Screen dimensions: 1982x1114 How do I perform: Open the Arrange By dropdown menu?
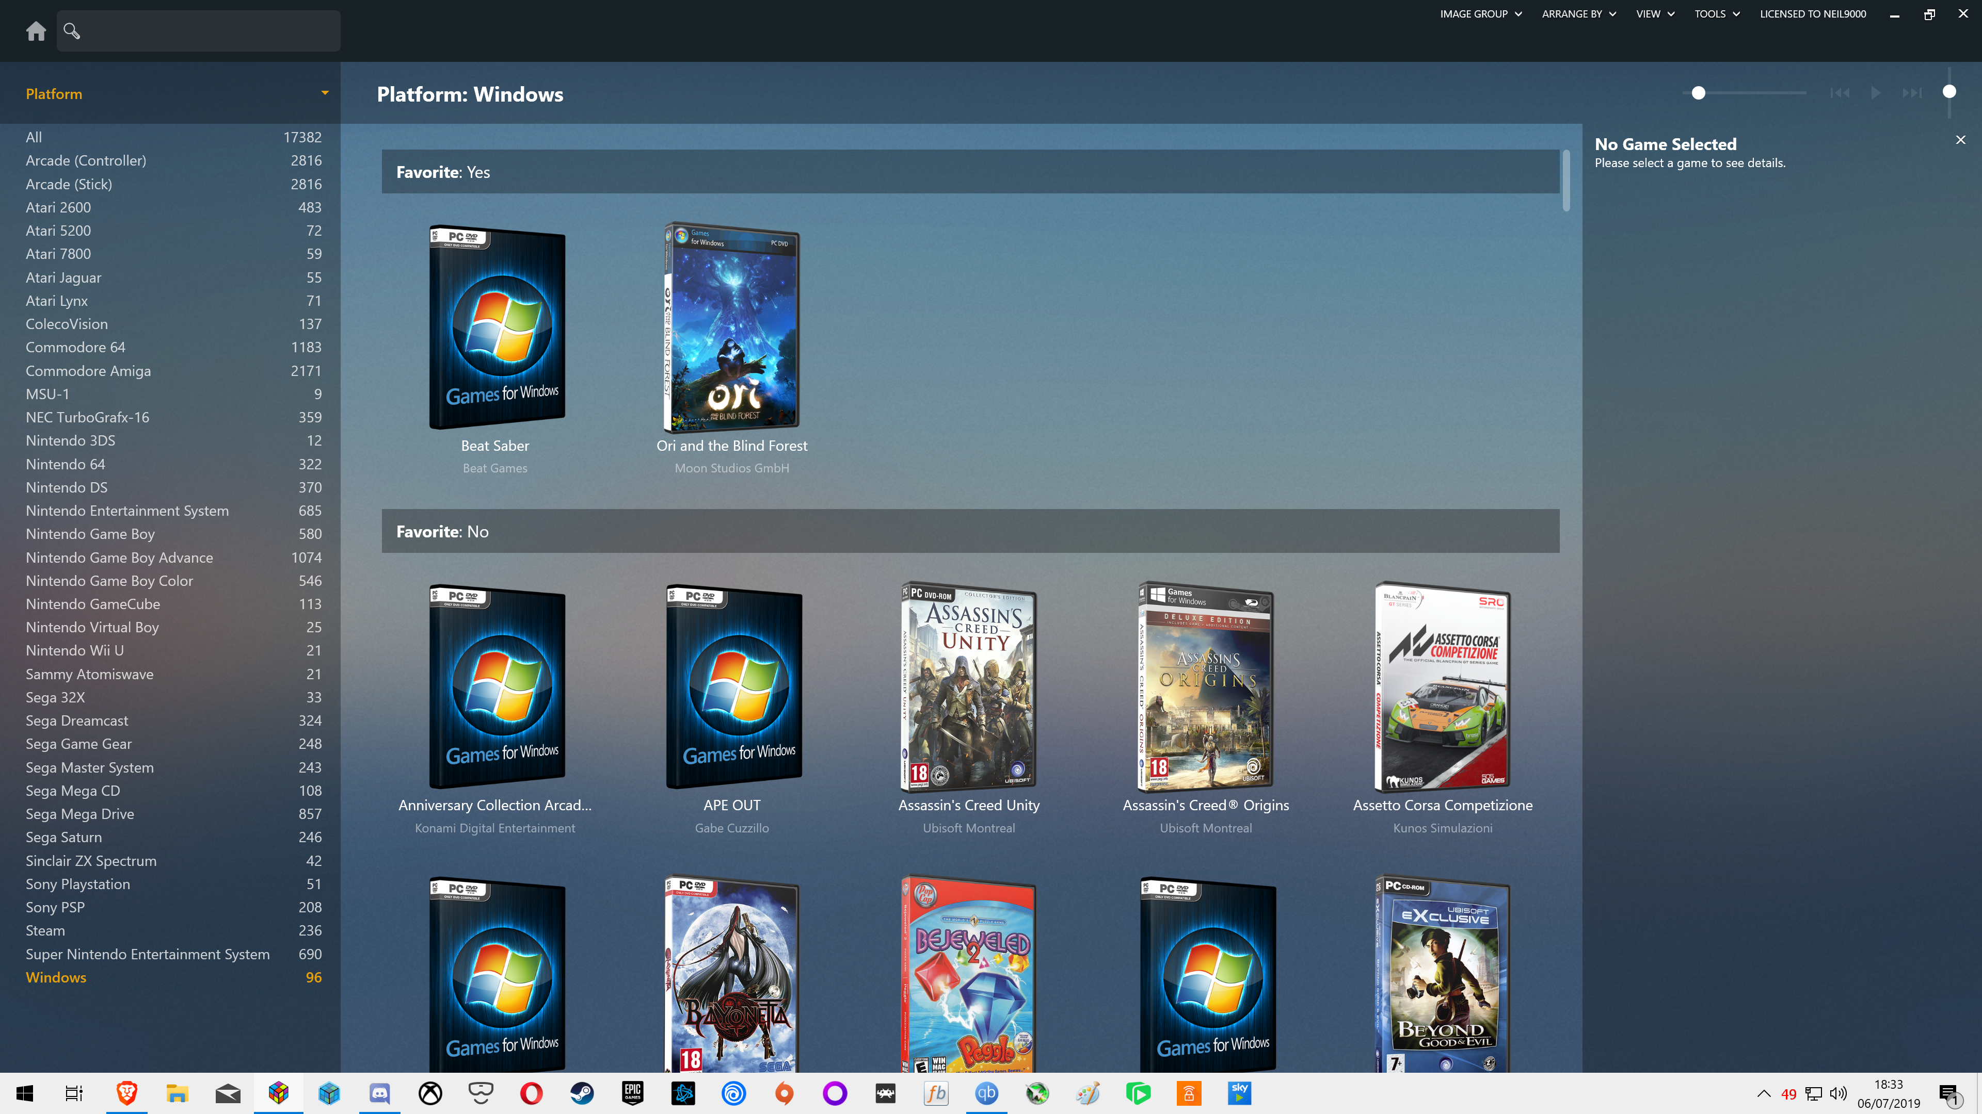click(x=1578, y=14)
